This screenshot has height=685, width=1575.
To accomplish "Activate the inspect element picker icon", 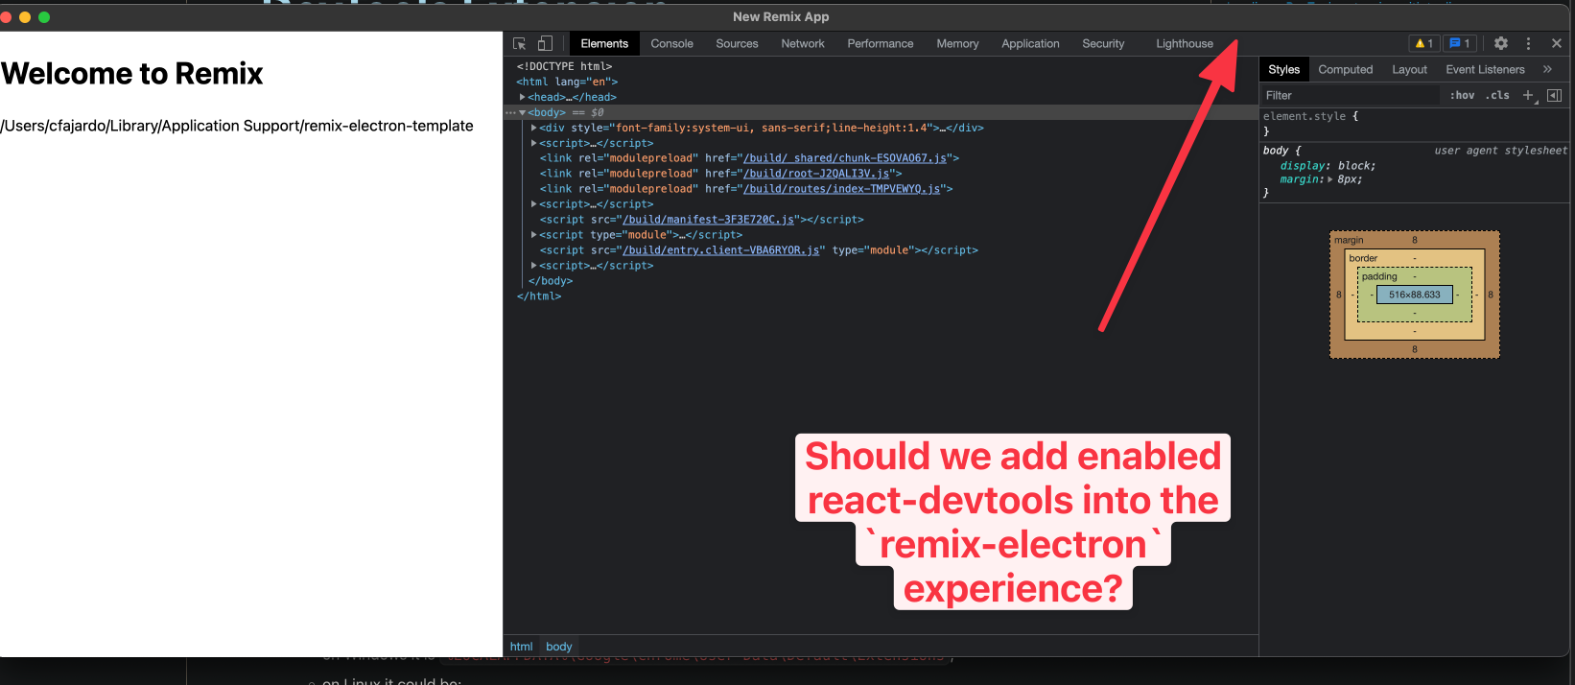I will [520, 43].
